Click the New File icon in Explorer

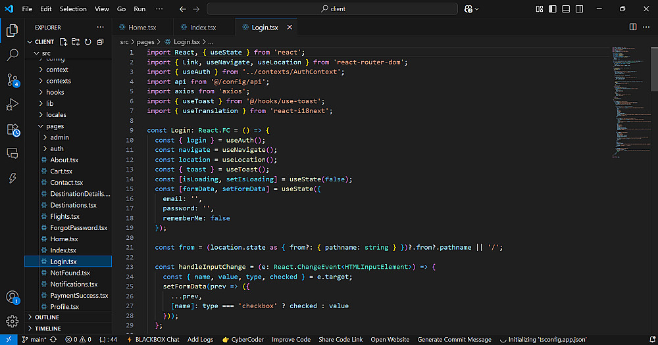64,41
